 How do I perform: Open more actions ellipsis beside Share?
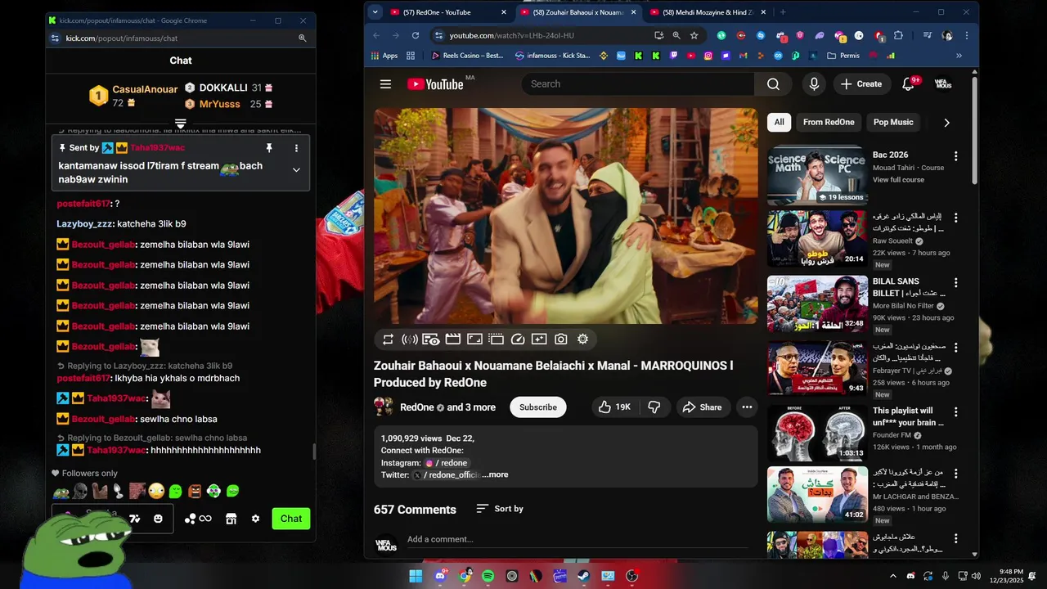click(x=747, y=407)
